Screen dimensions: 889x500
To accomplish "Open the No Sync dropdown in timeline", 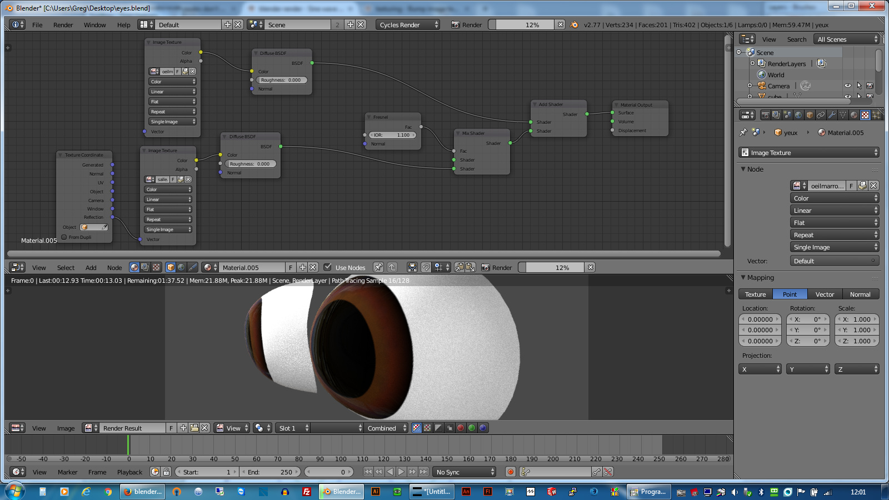I will 464,472.
